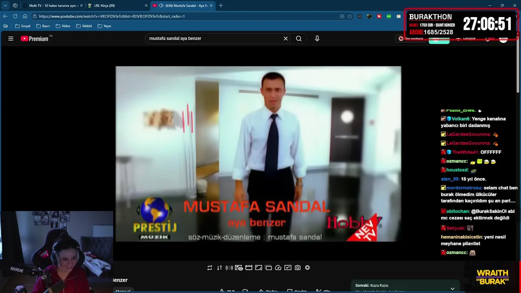Click chat username Volkan6
Viewport: 521px width, 293px height.
click(x=461, y=119)
